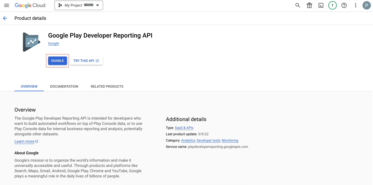Expand the My Project selector dropdown
The image size is (373, 185).
[x=78, y=5]
